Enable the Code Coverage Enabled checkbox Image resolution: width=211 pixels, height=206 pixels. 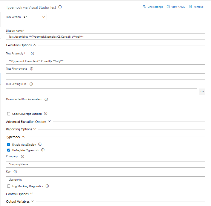9,114
